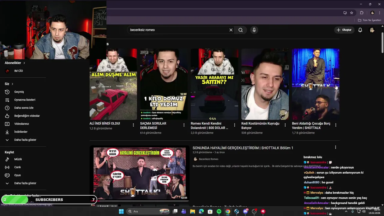Expand the Siz section chevron

[12, 84]
